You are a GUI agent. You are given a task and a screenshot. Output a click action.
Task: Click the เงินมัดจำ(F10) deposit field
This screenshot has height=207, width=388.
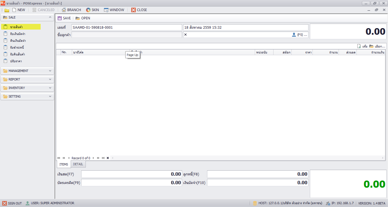point(258,183)
